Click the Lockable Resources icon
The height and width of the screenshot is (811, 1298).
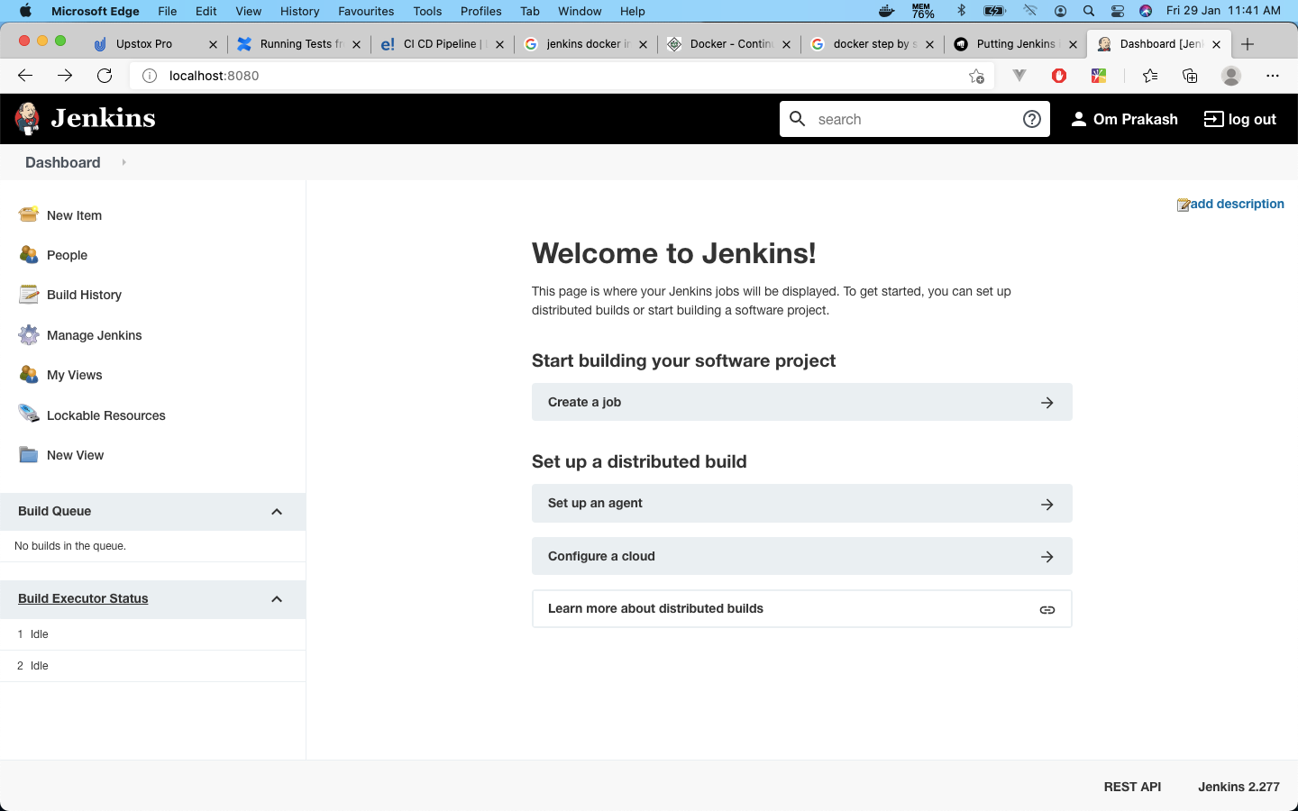coord(29,415)
